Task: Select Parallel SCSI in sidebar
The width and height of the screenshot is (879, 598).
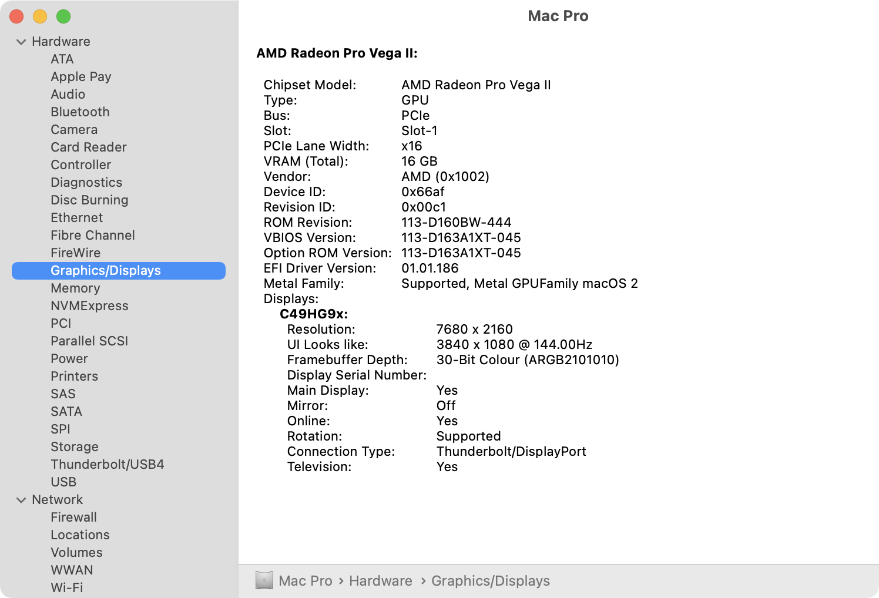Action: click(x=89, y=341)
